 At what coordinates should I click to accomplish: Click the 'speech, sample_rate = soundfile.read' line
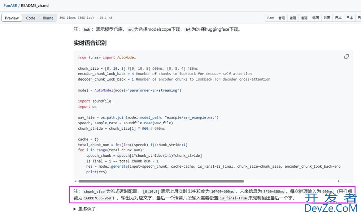click(x=126, y=123)
